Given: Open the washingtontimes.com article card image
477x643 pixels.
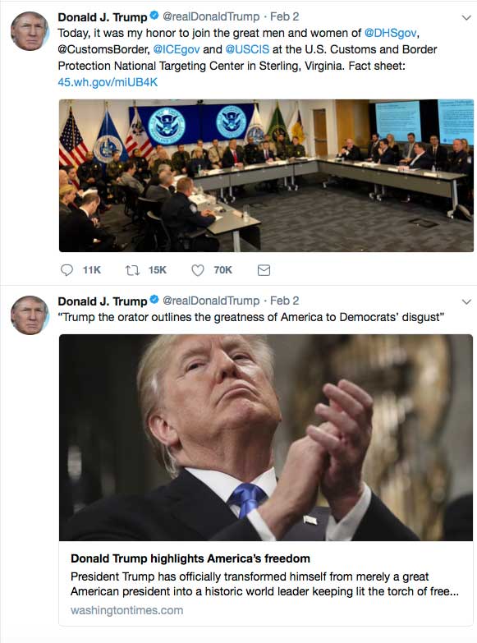Looking at the screenshot, I should 266,438.
